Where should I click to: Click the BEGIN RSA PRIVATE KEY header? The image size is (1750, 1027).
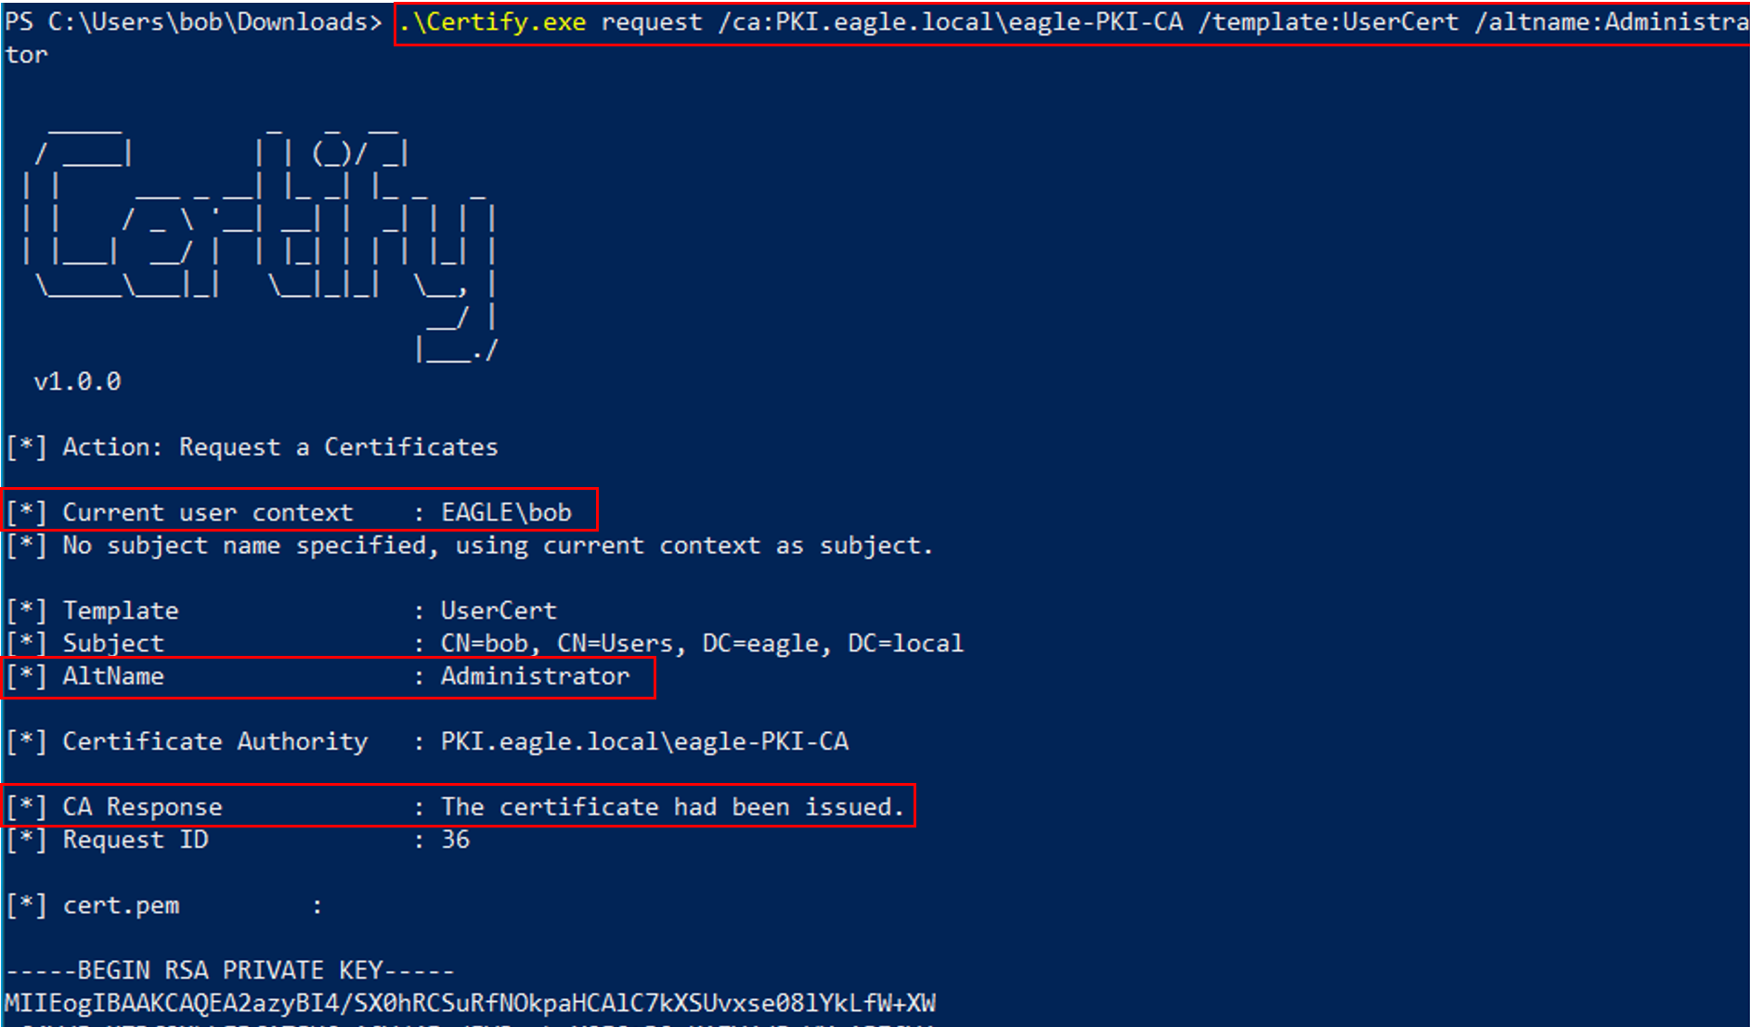(229, 970)
